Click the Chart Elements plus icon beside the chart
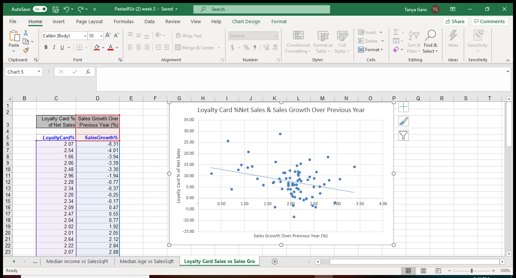 403,106
